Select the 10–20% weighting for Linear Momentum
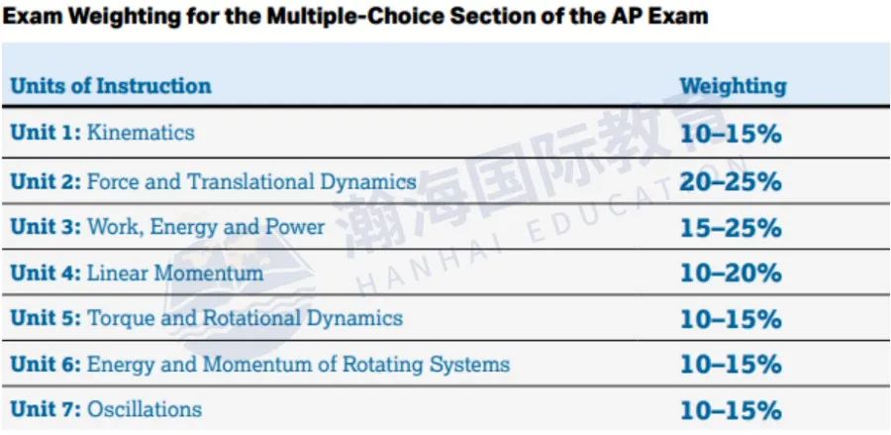This screenshot has height=435, width=891. tap(731, 273)
